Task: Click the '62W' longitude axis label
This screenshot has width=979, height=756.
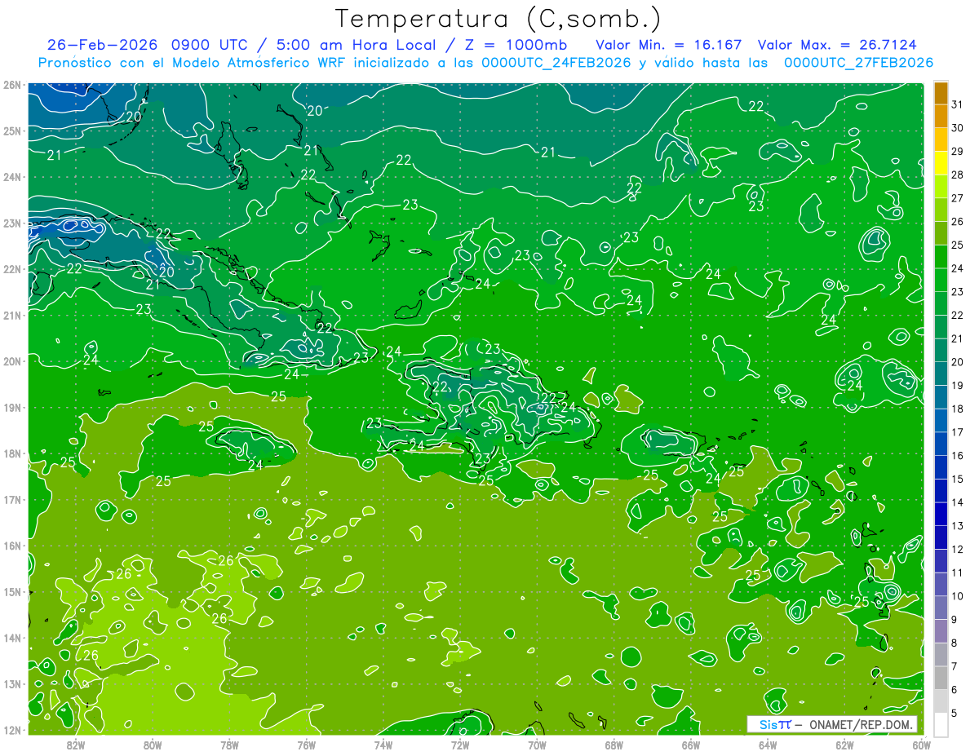Action: click(844, 745)
